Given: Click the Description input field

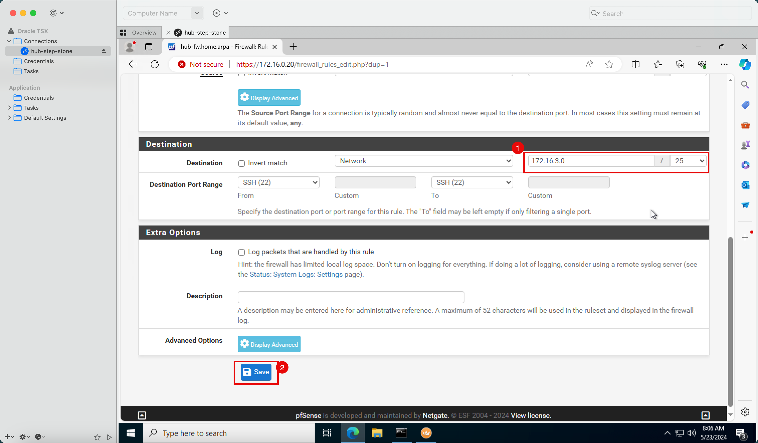Looking at the screenshot, I should point(350,296).
